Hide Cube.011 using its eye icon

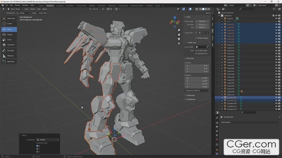(276, 45)
